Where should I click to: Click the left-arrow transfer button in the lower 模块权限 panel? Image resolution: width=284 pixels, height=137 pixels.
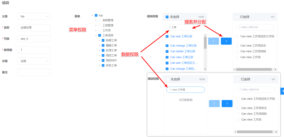click(x=214, y=104)
